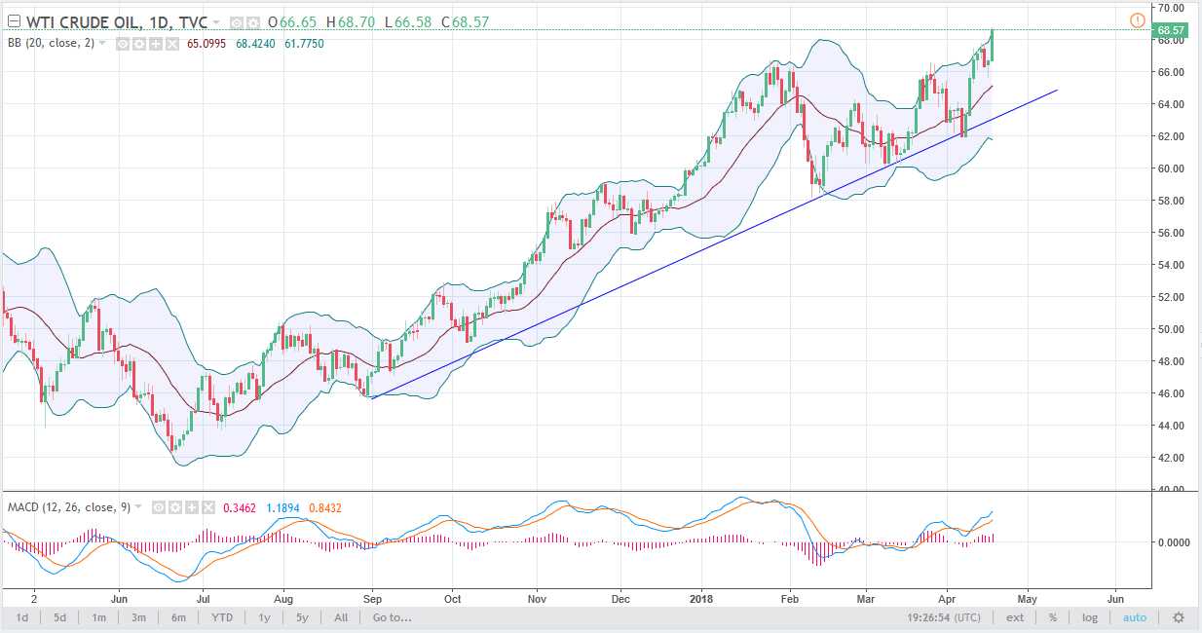Enable percentage scale mode
The width and height of the screenshot is (1202, 633).
(1053, 617)
